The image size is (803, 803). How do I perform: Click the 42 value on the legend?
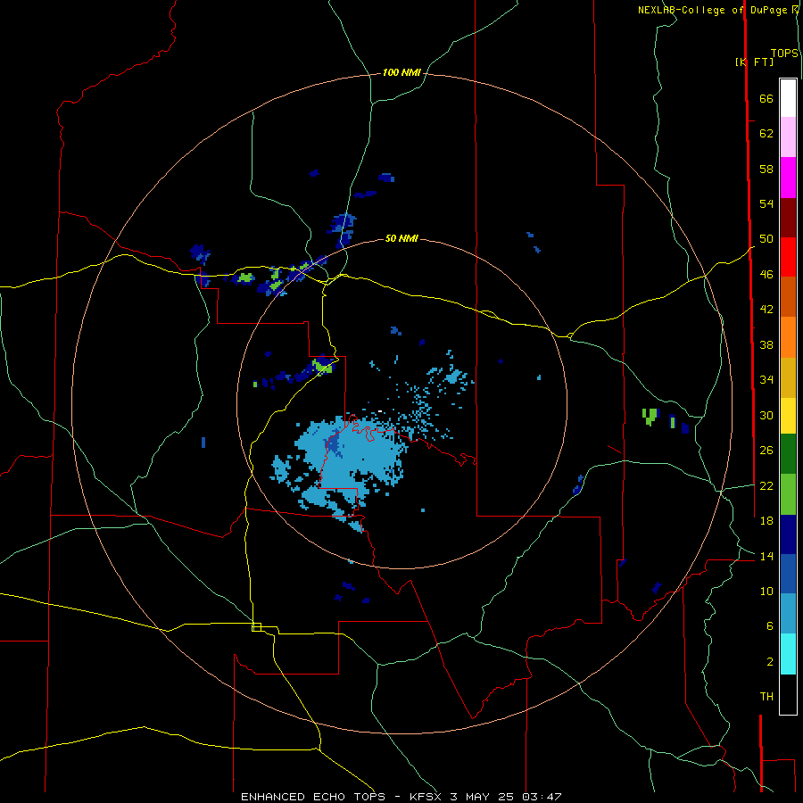pyautogui.click(x=766, y=310)
